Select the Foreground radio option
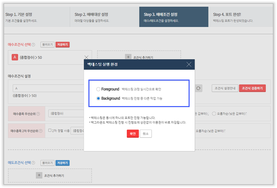The image size is (277, 188). (x=98, y=89)
